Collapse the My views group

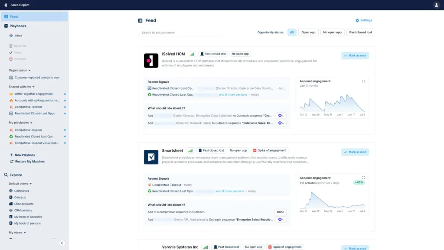click(17, 233)
